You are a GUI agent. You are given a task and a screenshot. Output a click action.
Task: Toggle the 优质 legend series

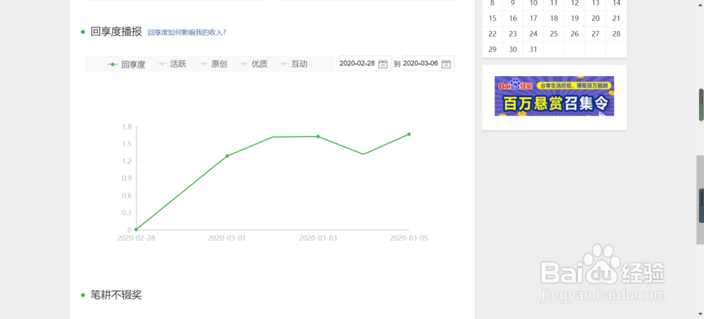253,64
